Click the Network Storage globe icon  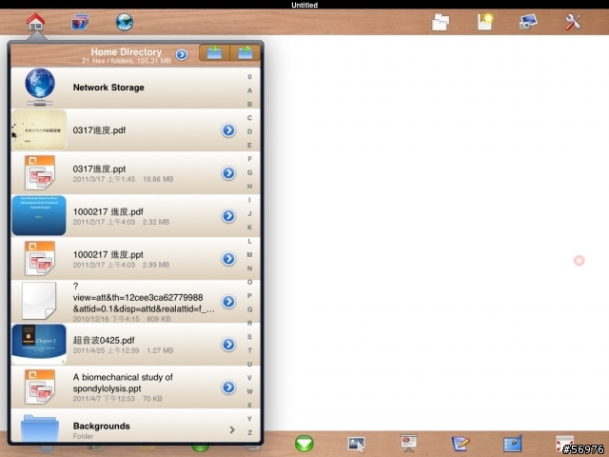40,87
